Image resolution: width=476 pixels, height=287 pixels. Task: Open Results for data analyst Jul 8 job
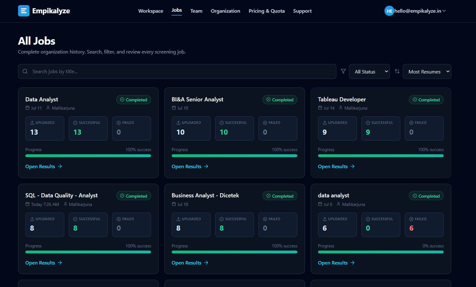click(336, 263)
